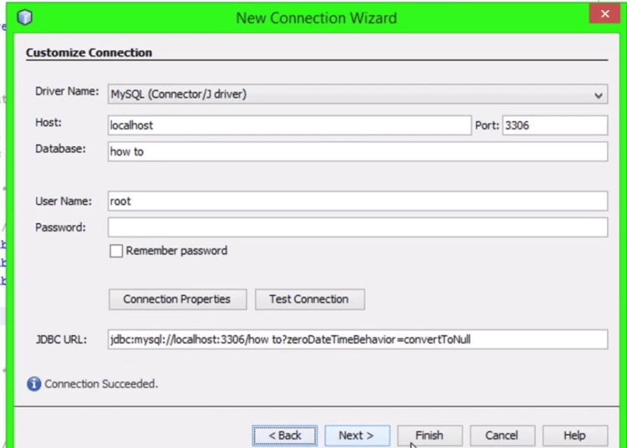
Task: Click the New Connection Wizard title bar
Action: tap(316, 18)
